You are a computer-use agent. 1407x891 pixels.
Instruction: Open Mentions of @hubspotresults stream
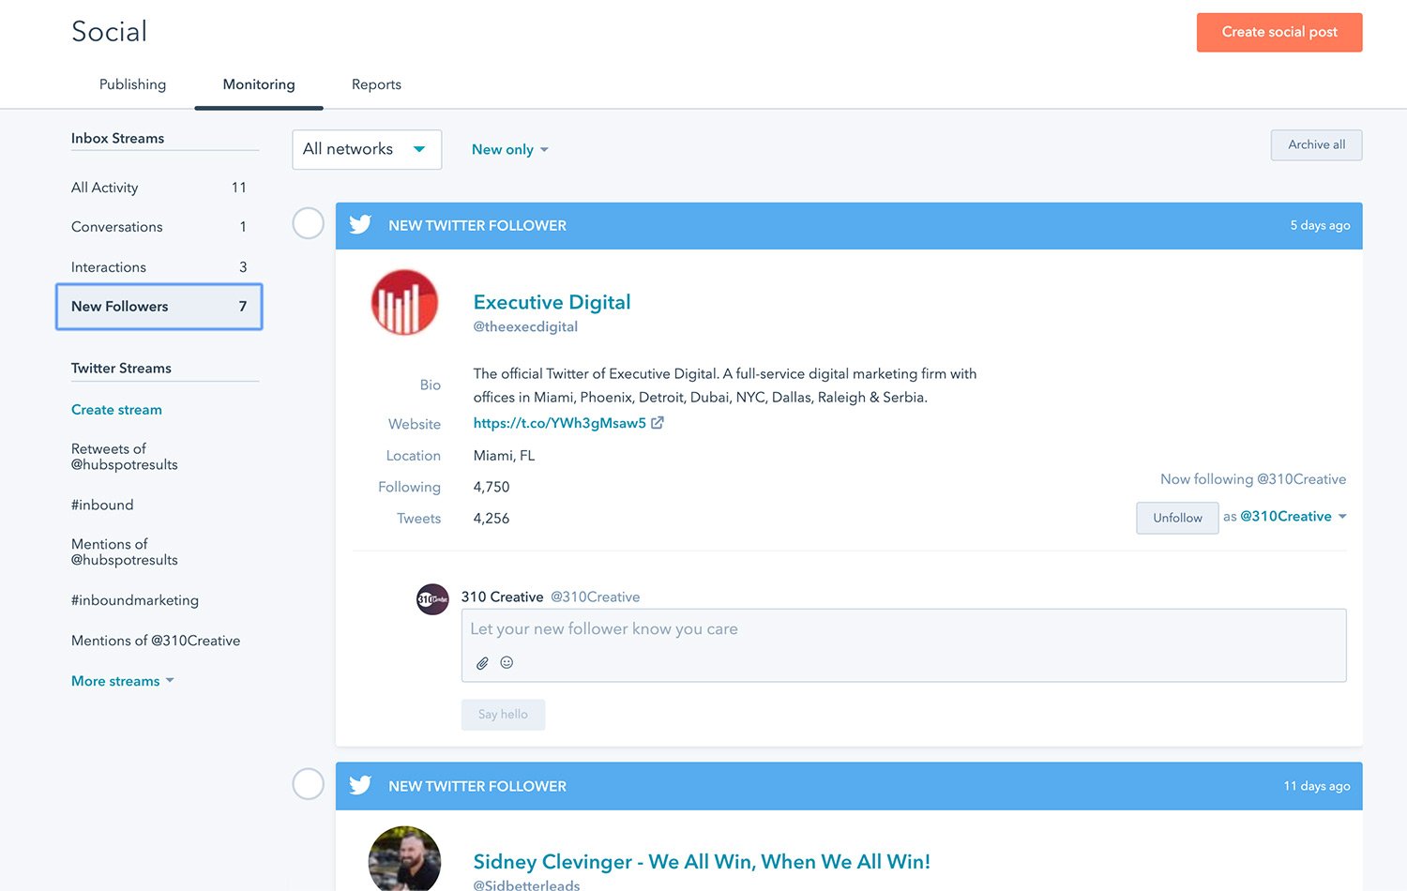[125, 552]
